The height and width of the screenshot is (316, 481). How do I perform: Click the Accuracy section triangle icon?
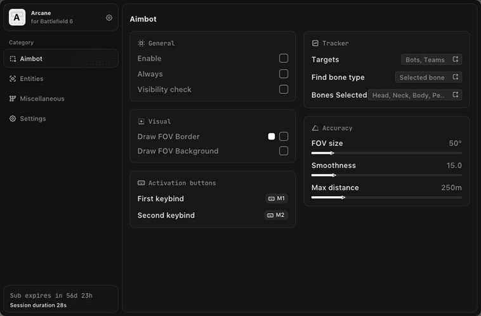pyautogui.click(x=315, y=128)
